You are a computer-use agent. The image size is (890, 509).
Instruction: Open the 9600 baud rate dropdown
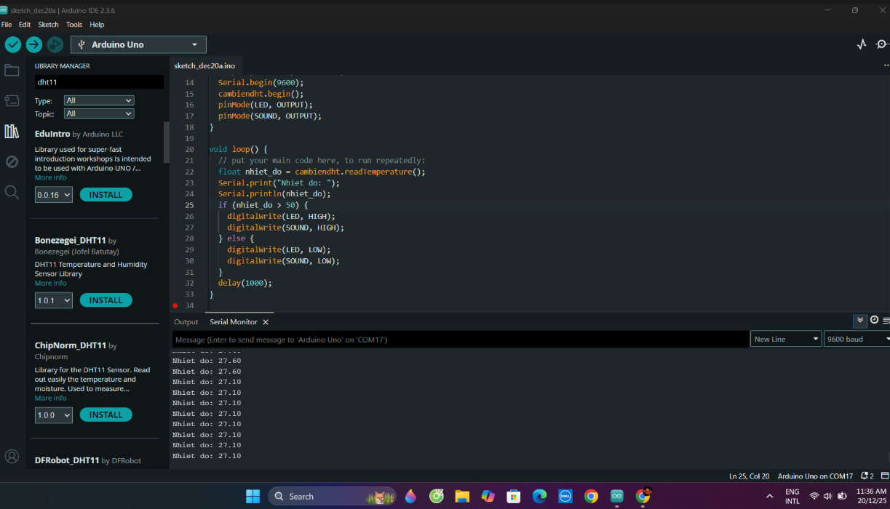(857, 339)
